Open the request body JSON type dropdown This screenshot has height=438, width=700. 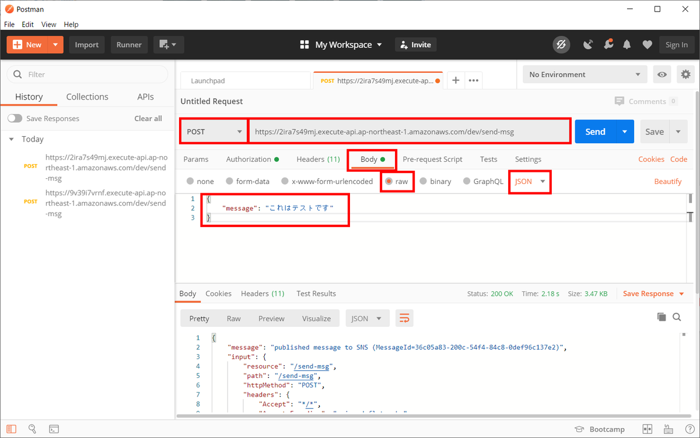click(x=530, y=181)
